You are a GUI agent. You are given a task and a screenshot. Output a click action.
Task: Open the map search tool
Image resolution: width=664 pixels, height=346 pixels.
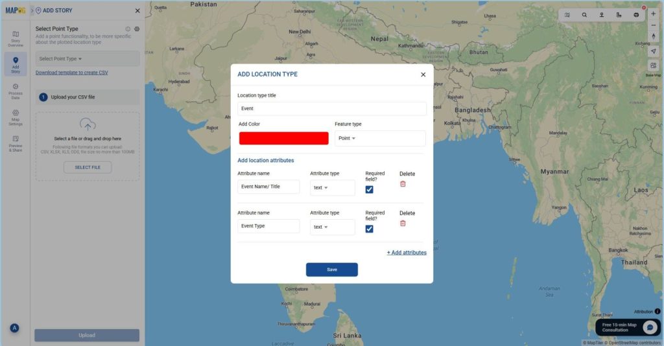(x=584, y=15)
